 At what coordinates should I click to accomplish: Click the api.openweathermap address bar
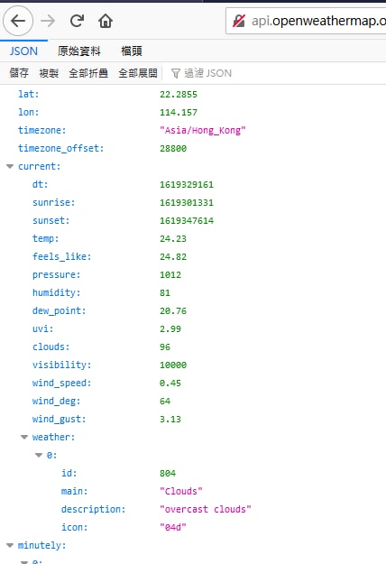point(306,21)
